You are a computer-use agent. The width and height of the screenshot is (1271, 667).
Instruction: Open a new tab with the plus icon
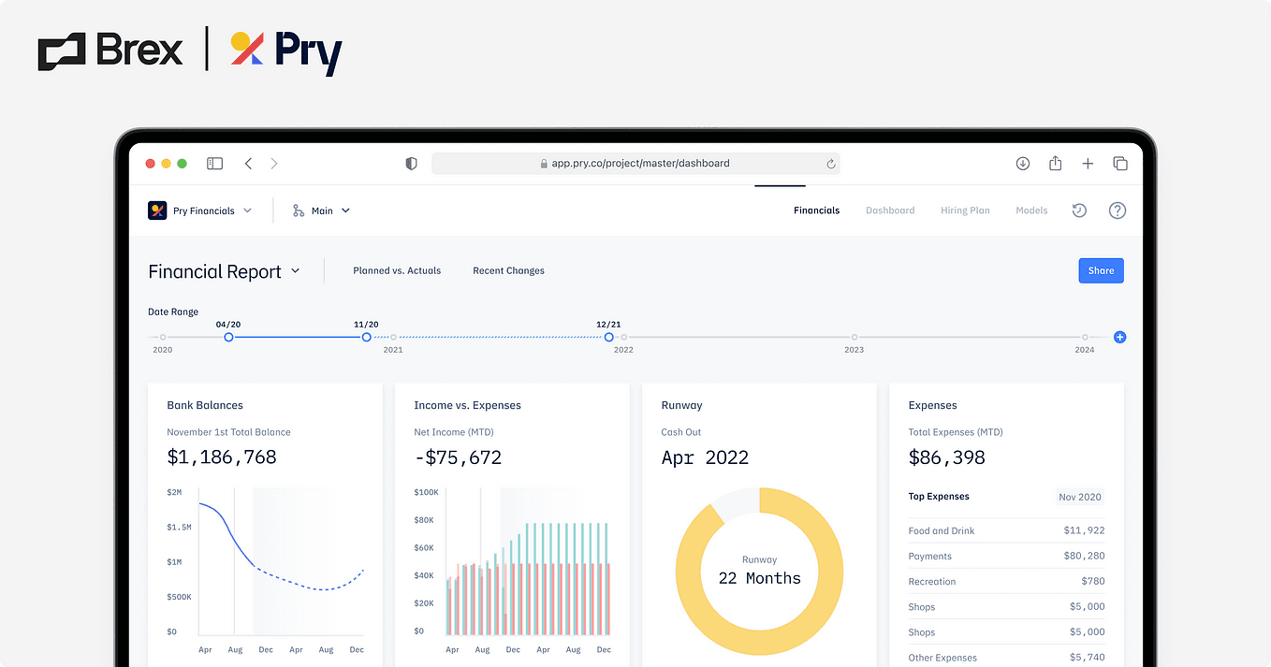click(x=1088, y=163)
